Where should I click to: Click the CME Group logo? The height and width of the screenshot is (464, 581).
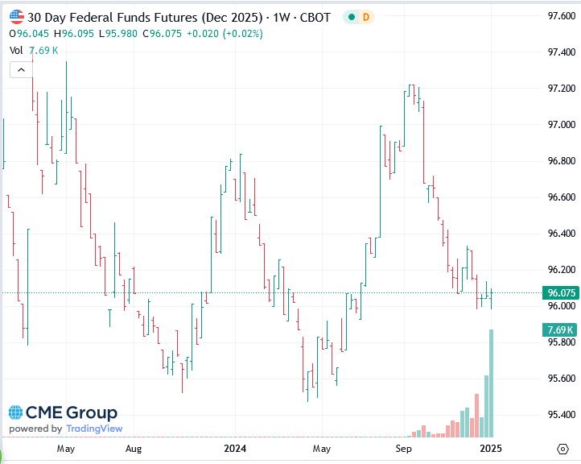click(x=63, y=414)
